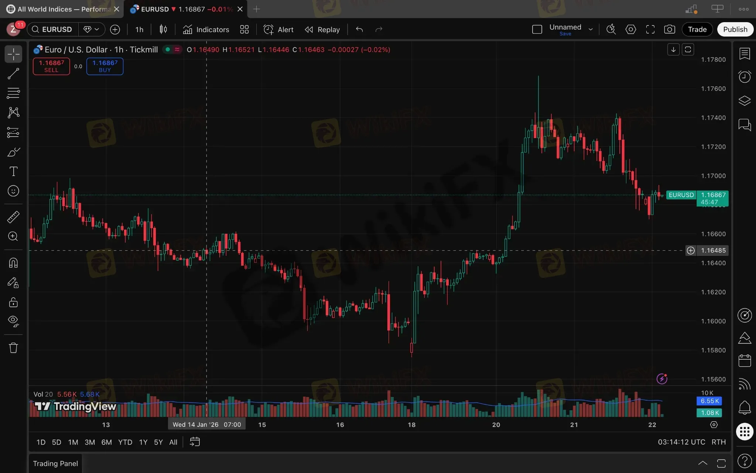Pick the ruler measure tool
Viewport: 756px width, 473px height.
click(x=13, y=217)
